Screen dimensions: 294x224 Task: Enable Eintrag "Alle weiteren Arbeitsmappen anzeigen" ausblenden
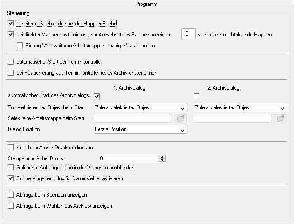20,45
